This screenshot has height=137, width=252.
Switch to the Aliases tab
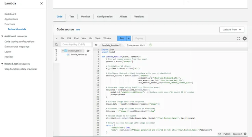click(x=123, y=16)
